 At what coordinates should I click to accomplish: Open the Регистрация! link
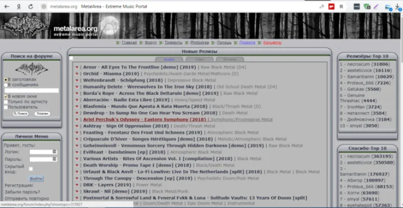tap(19, 185)
